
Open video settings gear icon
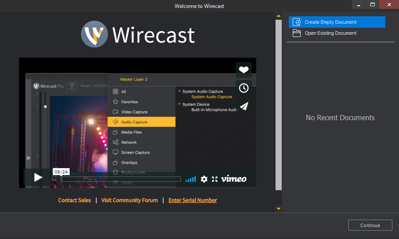pos(204,179)
